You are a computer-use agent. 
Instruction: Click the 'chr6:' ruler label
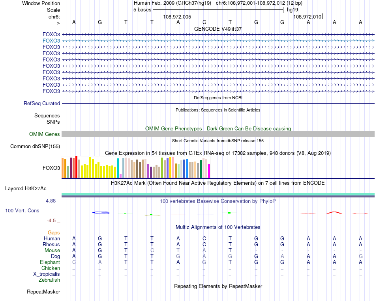(x=54, y=17)
